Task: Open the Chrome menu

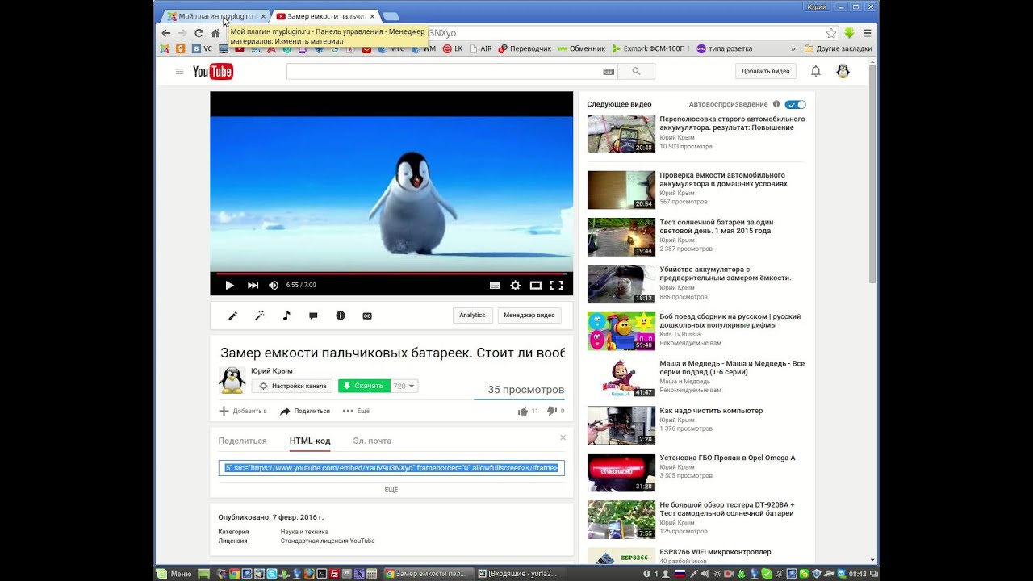Action: point(868,33)
